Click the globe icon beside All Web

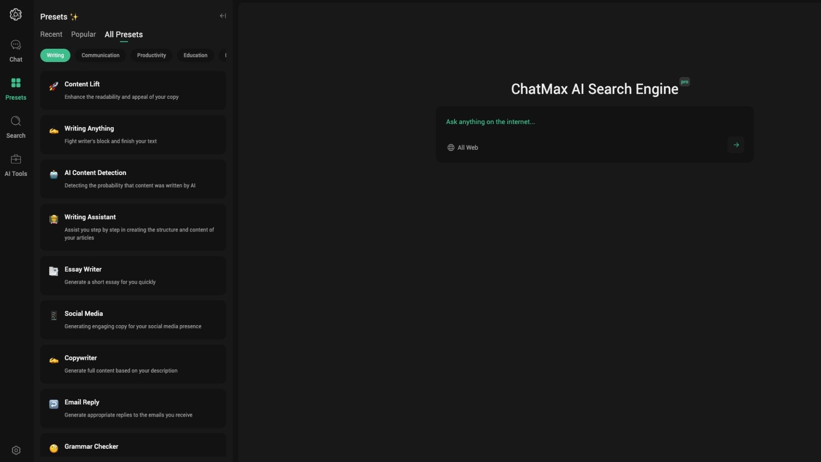(451, 148)
